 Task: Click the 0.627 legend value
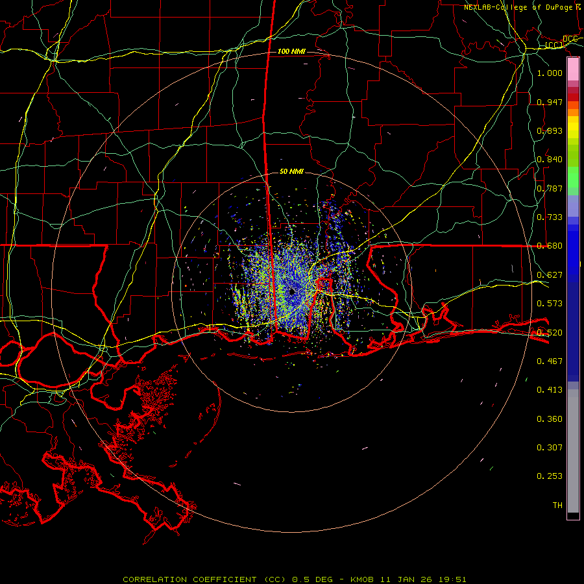[550, 274]
